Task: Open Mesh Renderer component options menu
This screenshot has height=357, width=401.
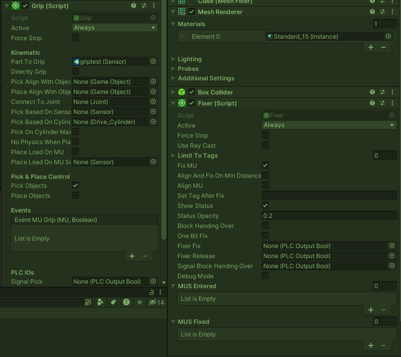Action: pyautogui.click(x=392, y=12)
